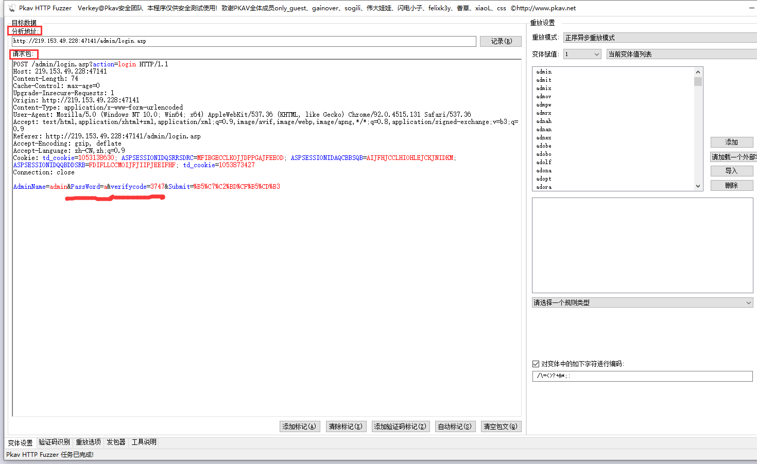Open the 发包器 tab
Viewport: 757px width, 464px height.
pyautogui.click(x=115, y=442)
